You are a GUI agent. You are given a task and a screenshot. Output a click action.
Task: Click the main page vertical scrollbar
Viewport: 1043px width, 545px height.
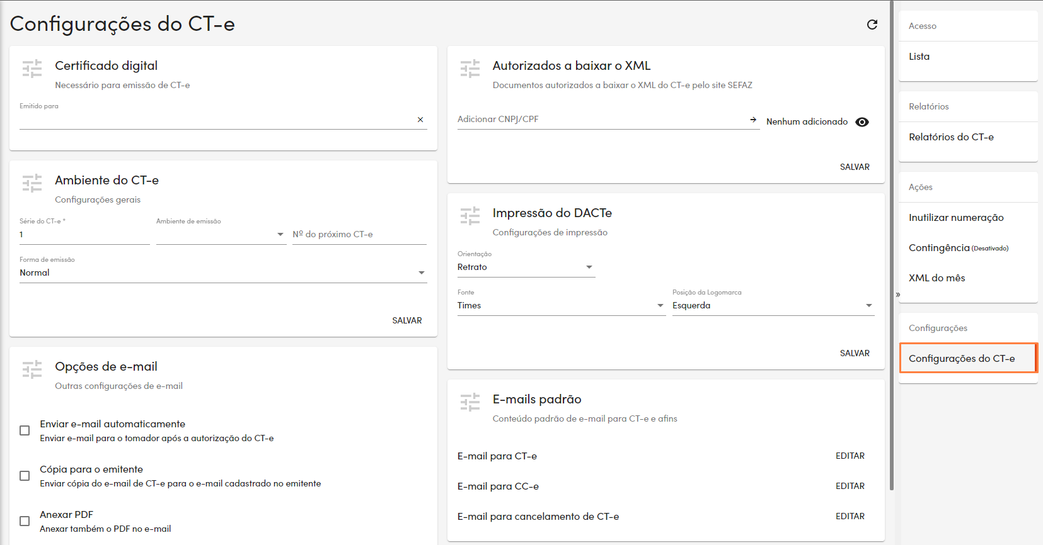(x=891, y=245)
